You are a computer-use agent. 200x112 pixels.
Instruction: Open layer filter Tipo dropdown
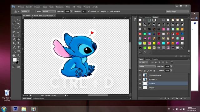click(x=143, y=62)
